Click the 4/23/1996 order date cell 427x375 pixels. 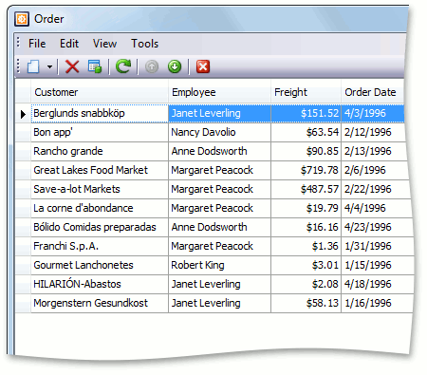point(377,227)
